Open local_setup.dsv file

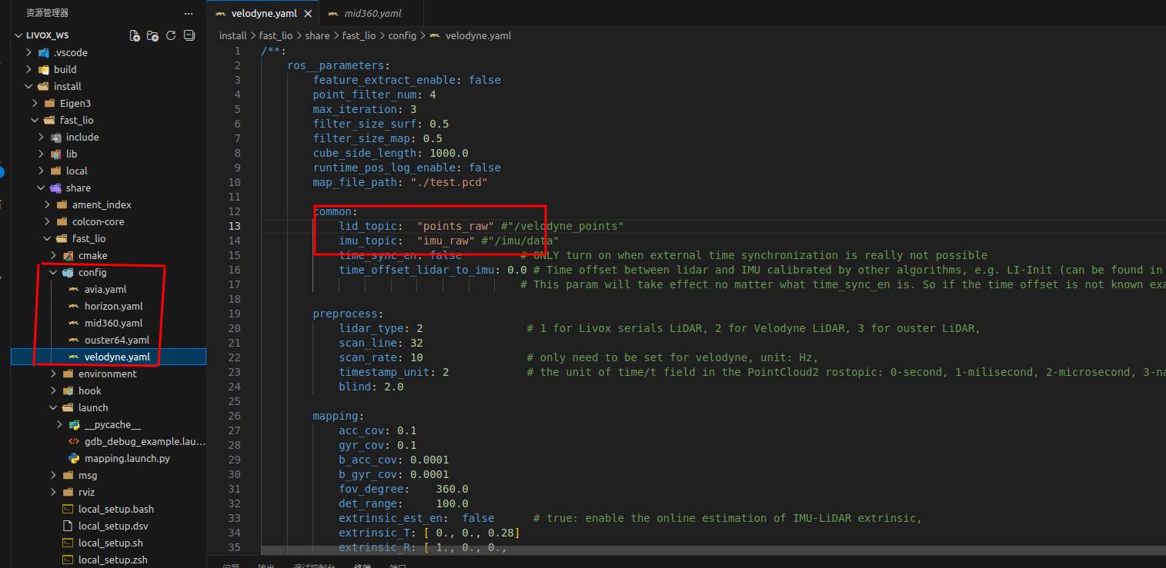coord(114,526)
